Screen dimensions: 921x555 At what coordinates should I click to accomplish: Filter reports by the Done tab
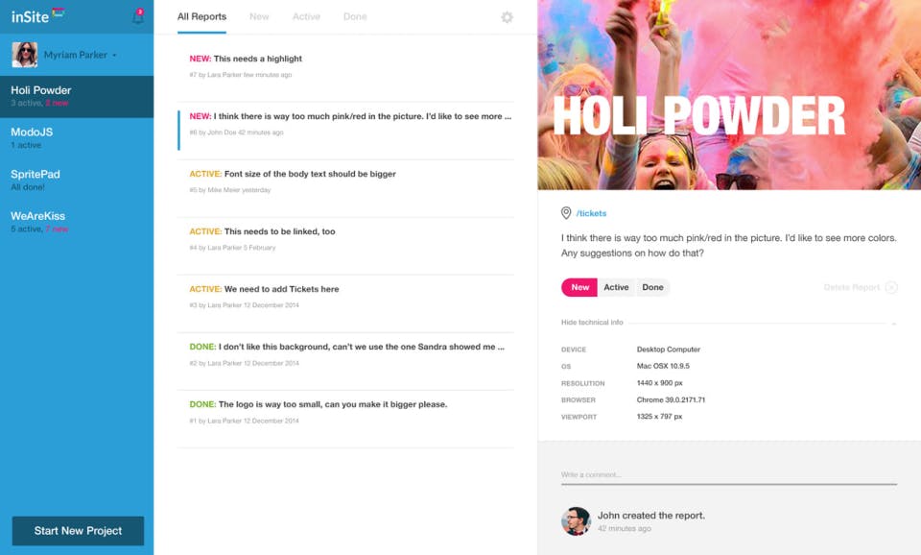pos(355,17)
